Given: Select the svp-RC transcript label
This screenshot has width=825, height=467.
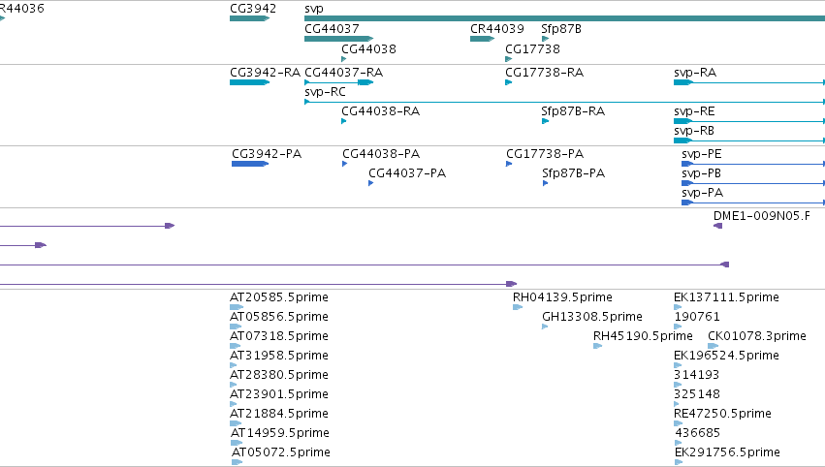Looking at the screenshot, I should tap(325, 92).
